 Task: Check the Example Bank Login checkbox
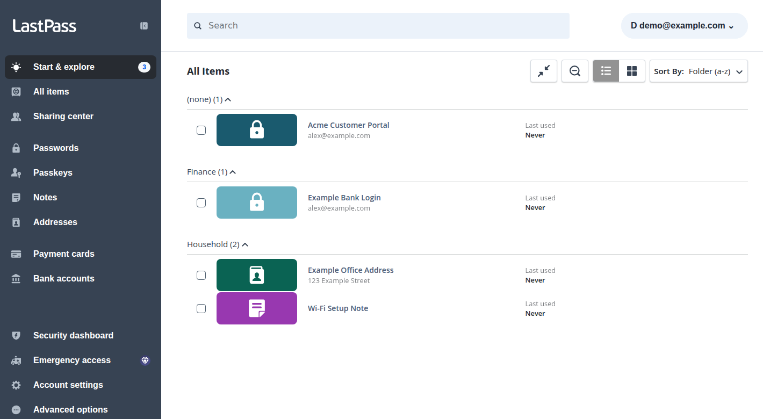201,203
